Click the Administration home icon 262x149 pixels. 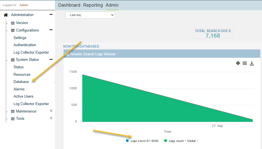(6, 15)
